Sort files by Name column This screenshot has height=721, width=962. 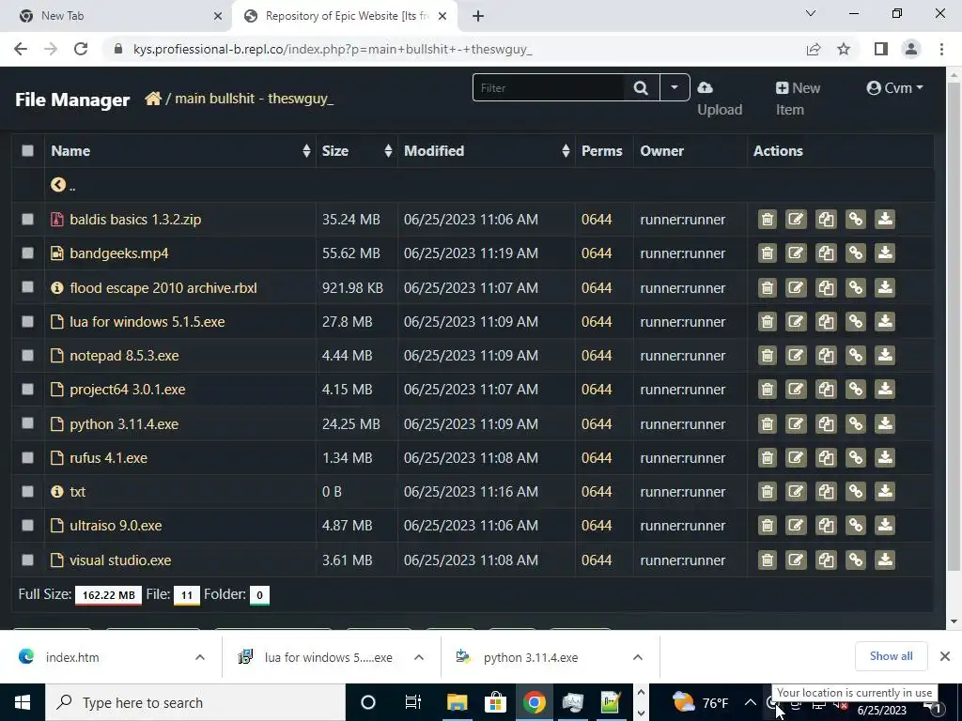point(179,151)
